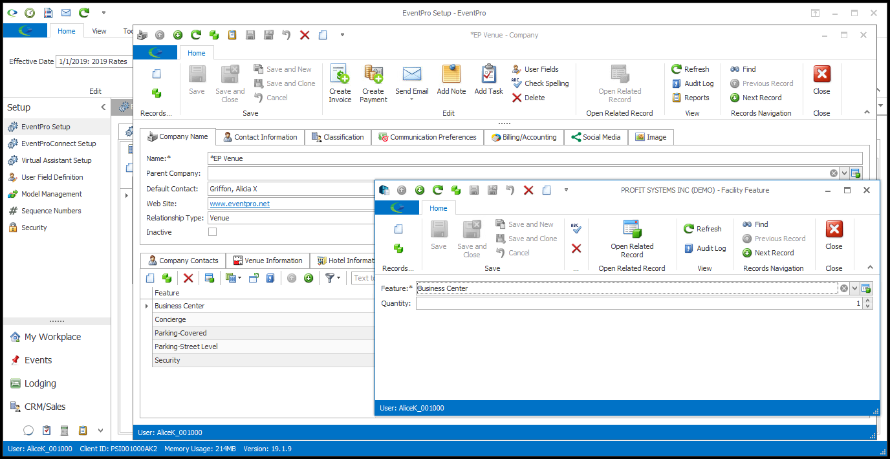Increase Quantity with the stepper up arrow
890x459 pixels.
867,301
